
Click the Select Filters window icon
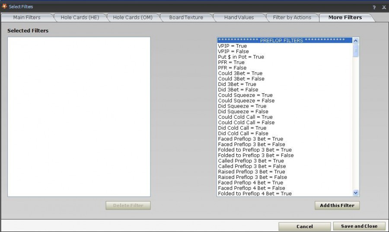click(x=5, y=6)
